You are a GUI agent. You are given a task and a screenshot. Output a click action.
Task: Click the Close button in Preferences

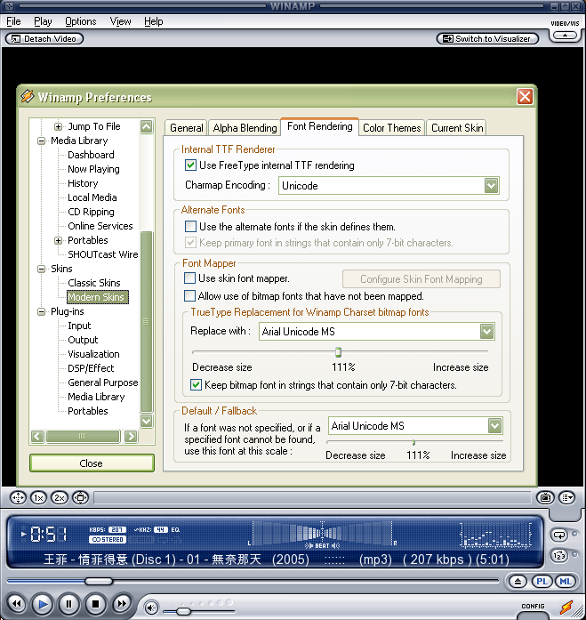pyautogui.click(x=92, y=463)
